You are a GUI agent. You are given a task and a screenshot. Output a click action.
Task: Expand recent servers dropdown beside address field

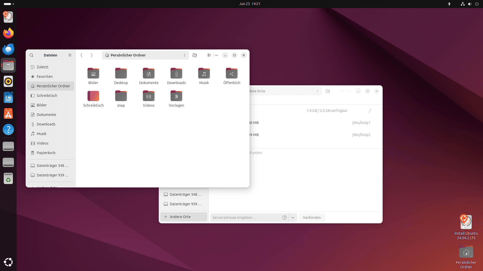point(293,218)
